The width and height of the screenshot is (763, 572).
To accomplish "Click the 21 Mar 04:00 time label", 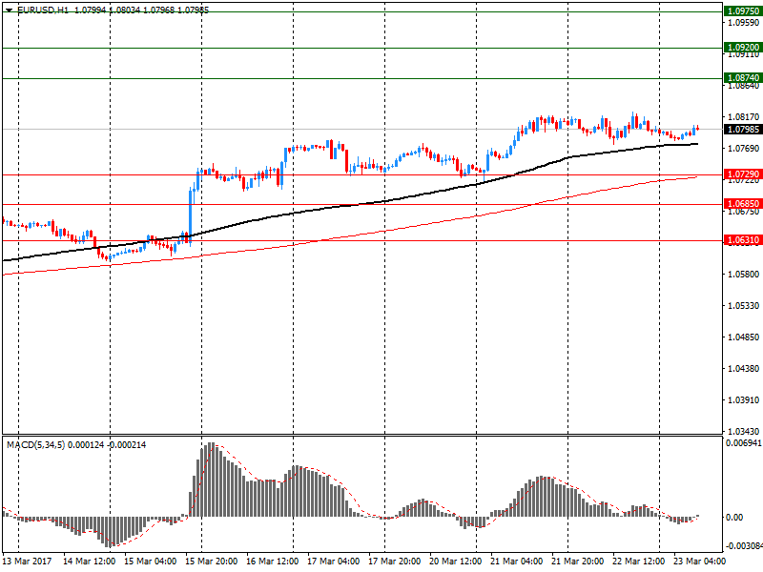I will [x=516, y=562].
